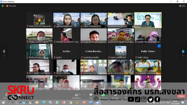Open Google Chrome from the taskbar
Screen dimensions: 187x105
(71, 103)
